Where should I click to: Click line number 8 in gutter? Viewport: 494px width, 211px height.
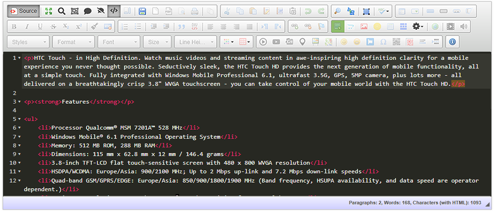point(14,146)
